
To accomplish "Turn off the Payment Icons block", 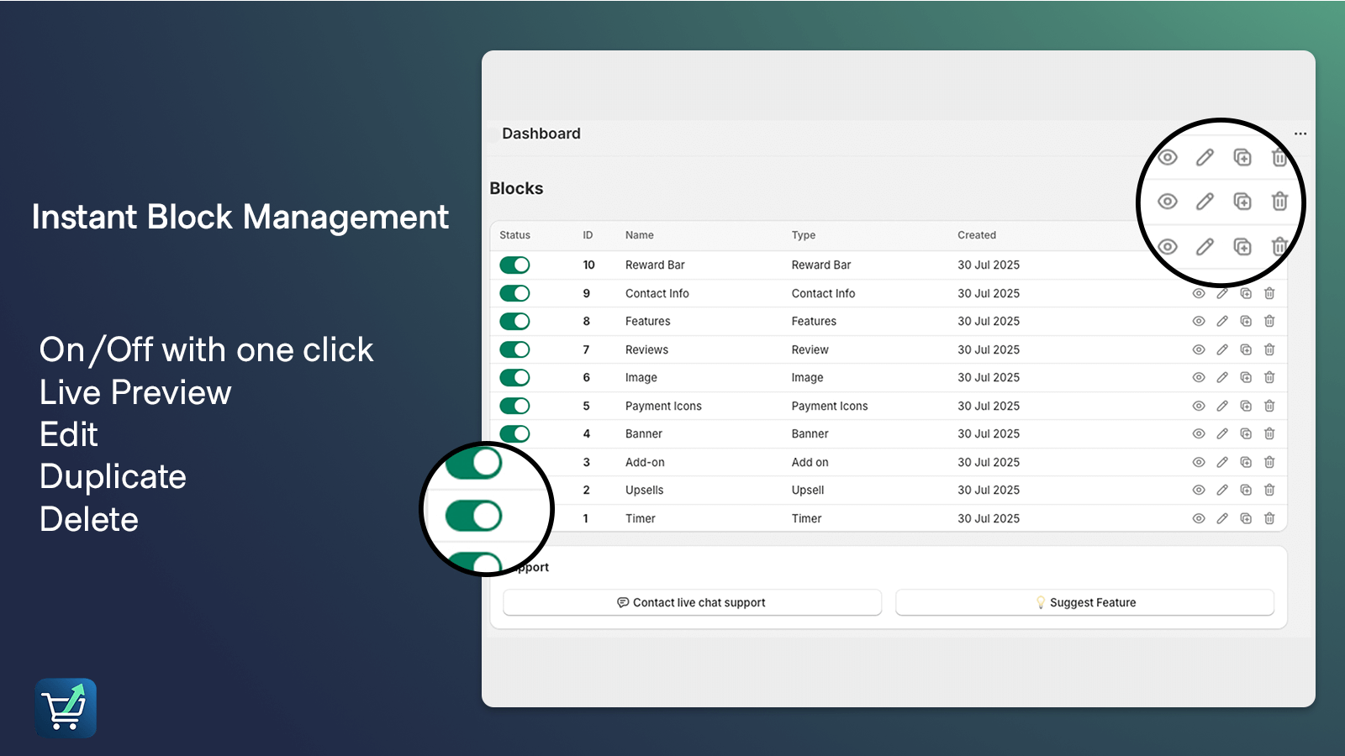I will (x=514, y=406).
